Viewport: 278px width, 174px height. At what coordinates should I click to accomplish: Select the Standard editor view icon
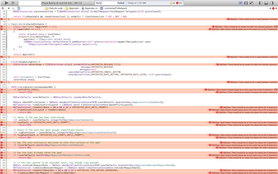tap(240, 3)
